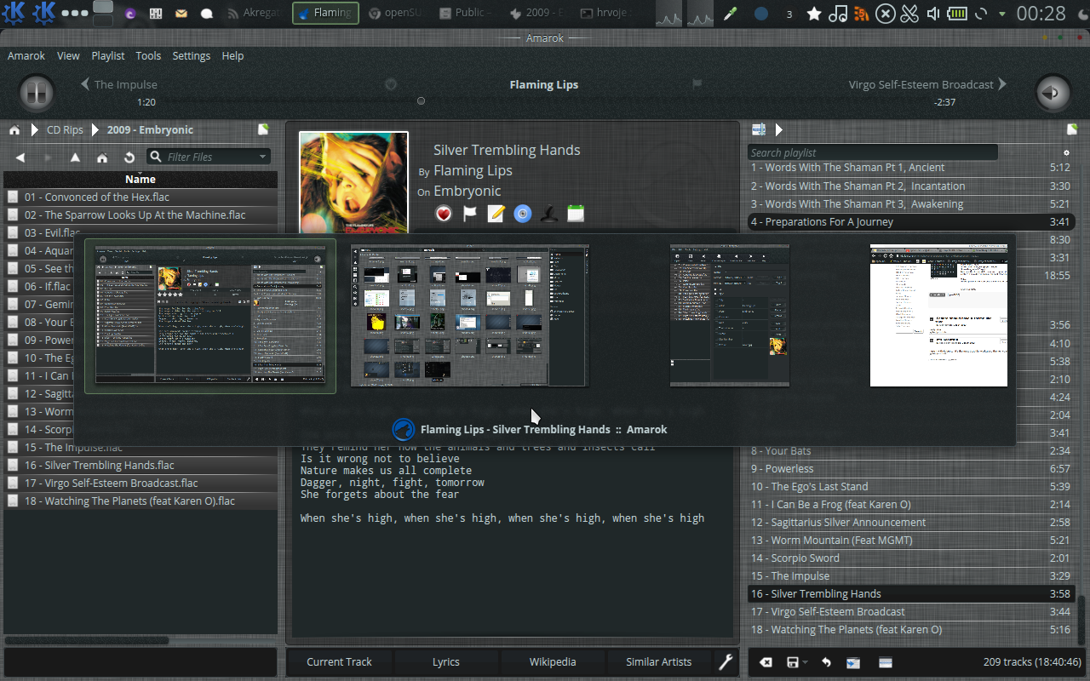Go to home folder in file browser toolbar
The width and height of the screenshot is (1090, 681).
pyautogui.click(x=102, y=157)
